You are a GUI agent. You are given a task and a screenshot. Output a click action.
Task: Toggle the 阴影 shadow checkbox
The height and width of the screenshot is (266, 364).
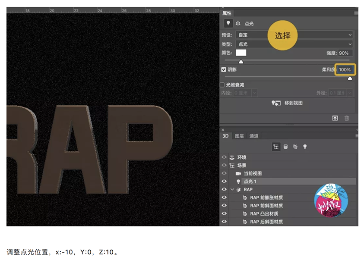tap(224, 69)
